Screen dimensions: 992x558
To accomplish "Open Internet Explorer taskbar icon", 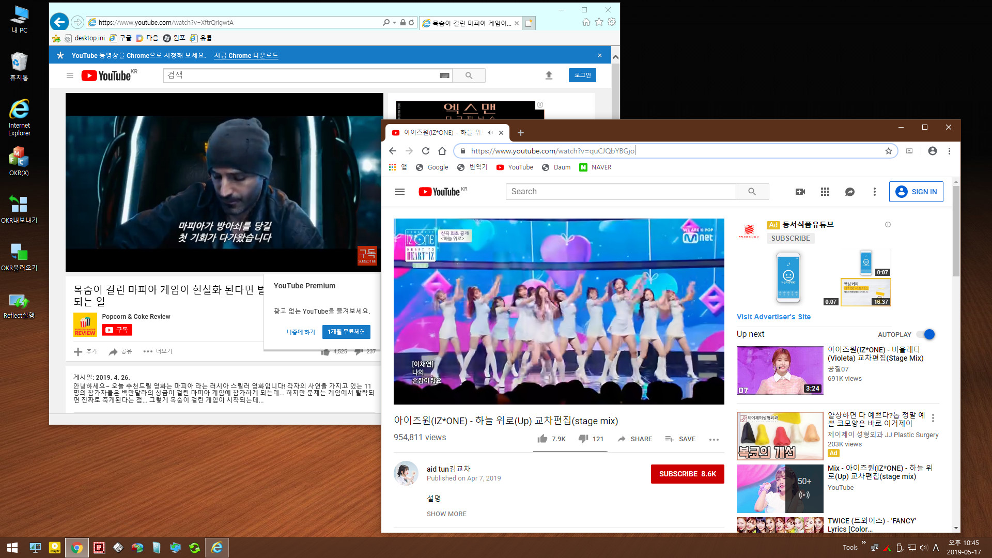I will [x=217, y=548].
